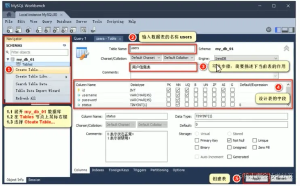Screen dimensions: 300x186
Task: Open the Database menu
Action: (64, 21)
